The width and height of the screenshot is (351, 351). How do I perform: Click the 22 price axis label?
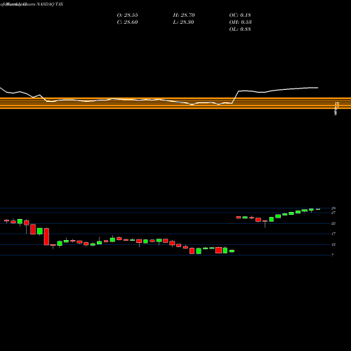pyautogui.click(x=333, y=223)
